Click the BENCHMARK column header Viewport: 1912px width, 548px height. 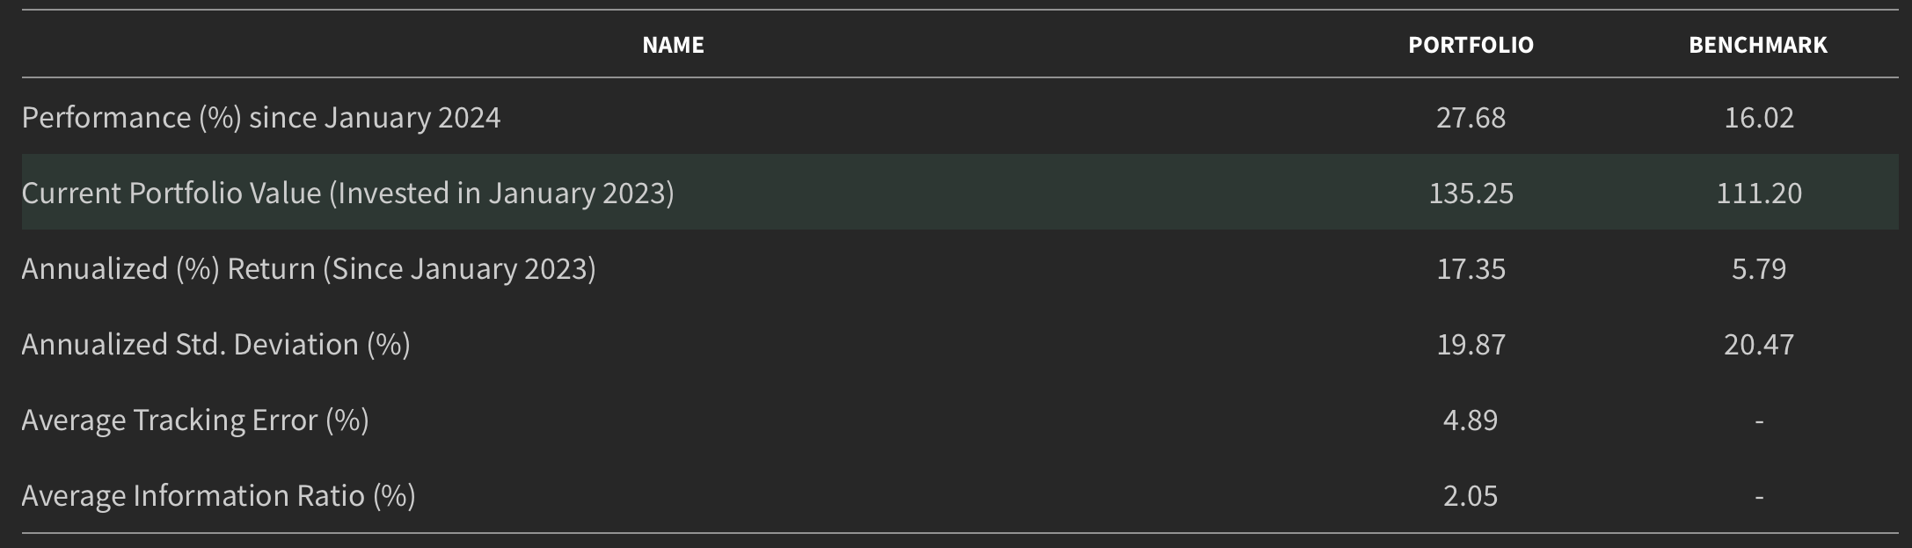point(1758,45)
